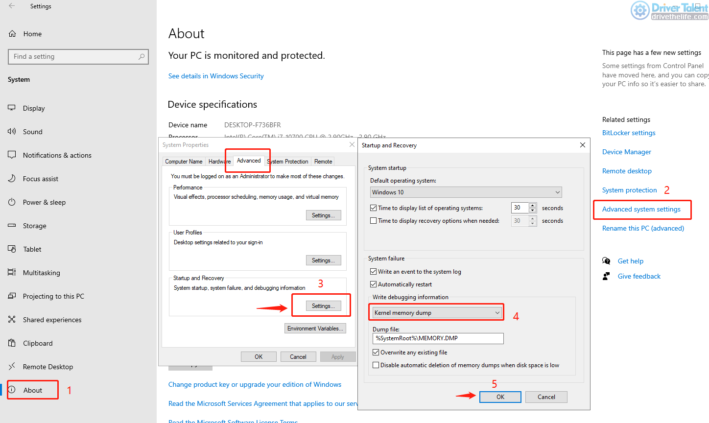Open See details in Windows Security link
The height and width of the screenshot is (423, 709).
coord(216,76)
